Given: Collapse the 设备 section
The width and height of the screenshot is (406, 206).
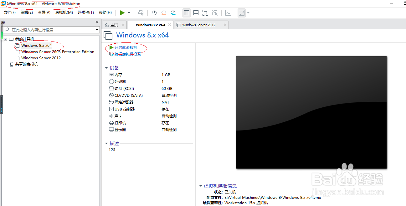Looking at the screenshot, I should pos(106,68).
